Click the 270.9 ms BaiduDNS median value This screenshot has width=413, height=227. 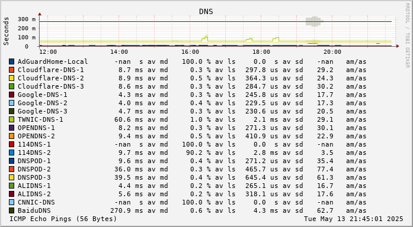pyautogui.click(x=126, y=210)
